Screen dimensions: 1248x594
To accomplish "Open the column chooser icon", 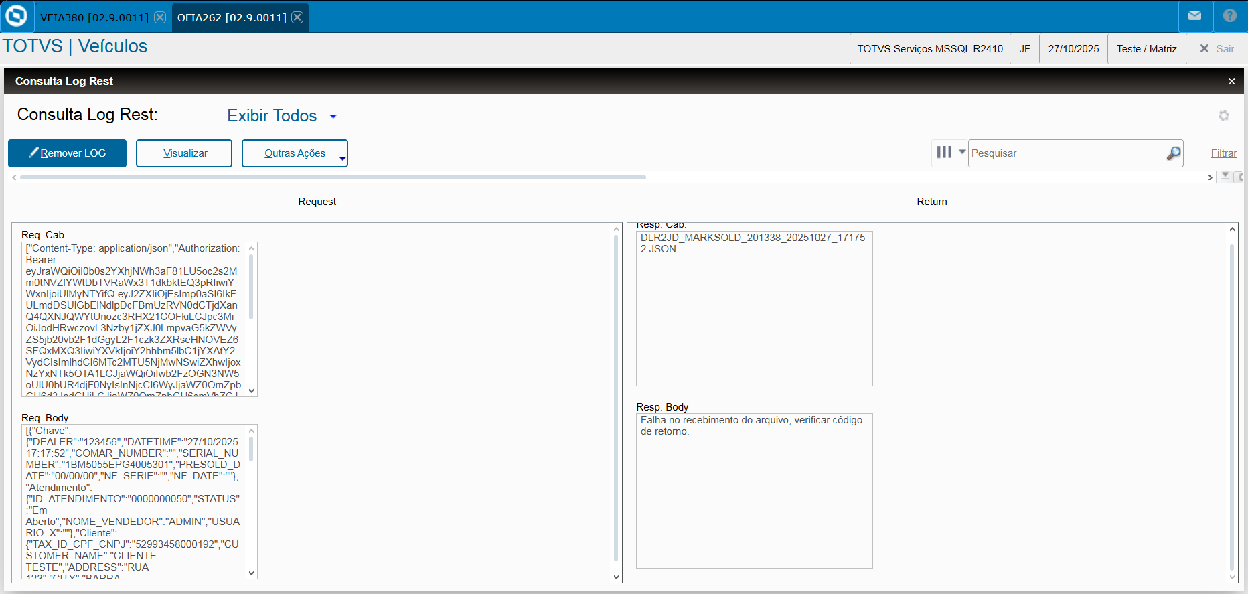I will [x=944, y=153].
